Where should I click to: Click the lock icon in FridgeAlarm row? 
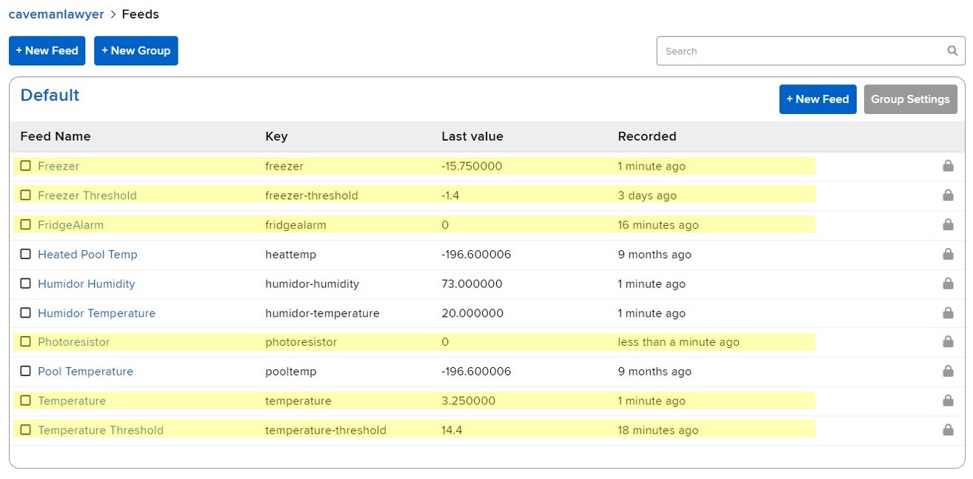tap(947, 224)
